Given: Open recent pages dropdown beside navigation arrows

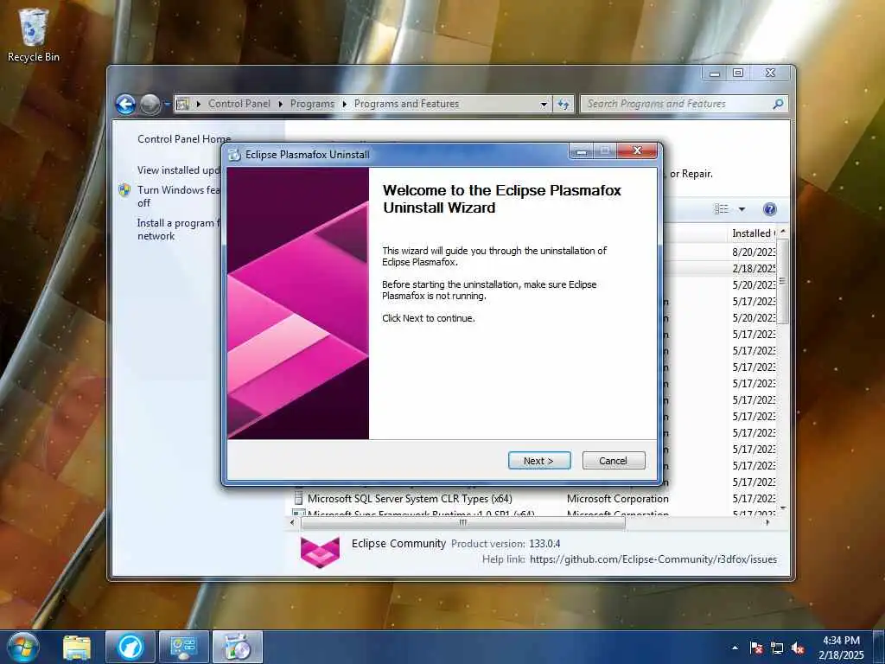Looking at the screenshot, I should click(167, 105).
